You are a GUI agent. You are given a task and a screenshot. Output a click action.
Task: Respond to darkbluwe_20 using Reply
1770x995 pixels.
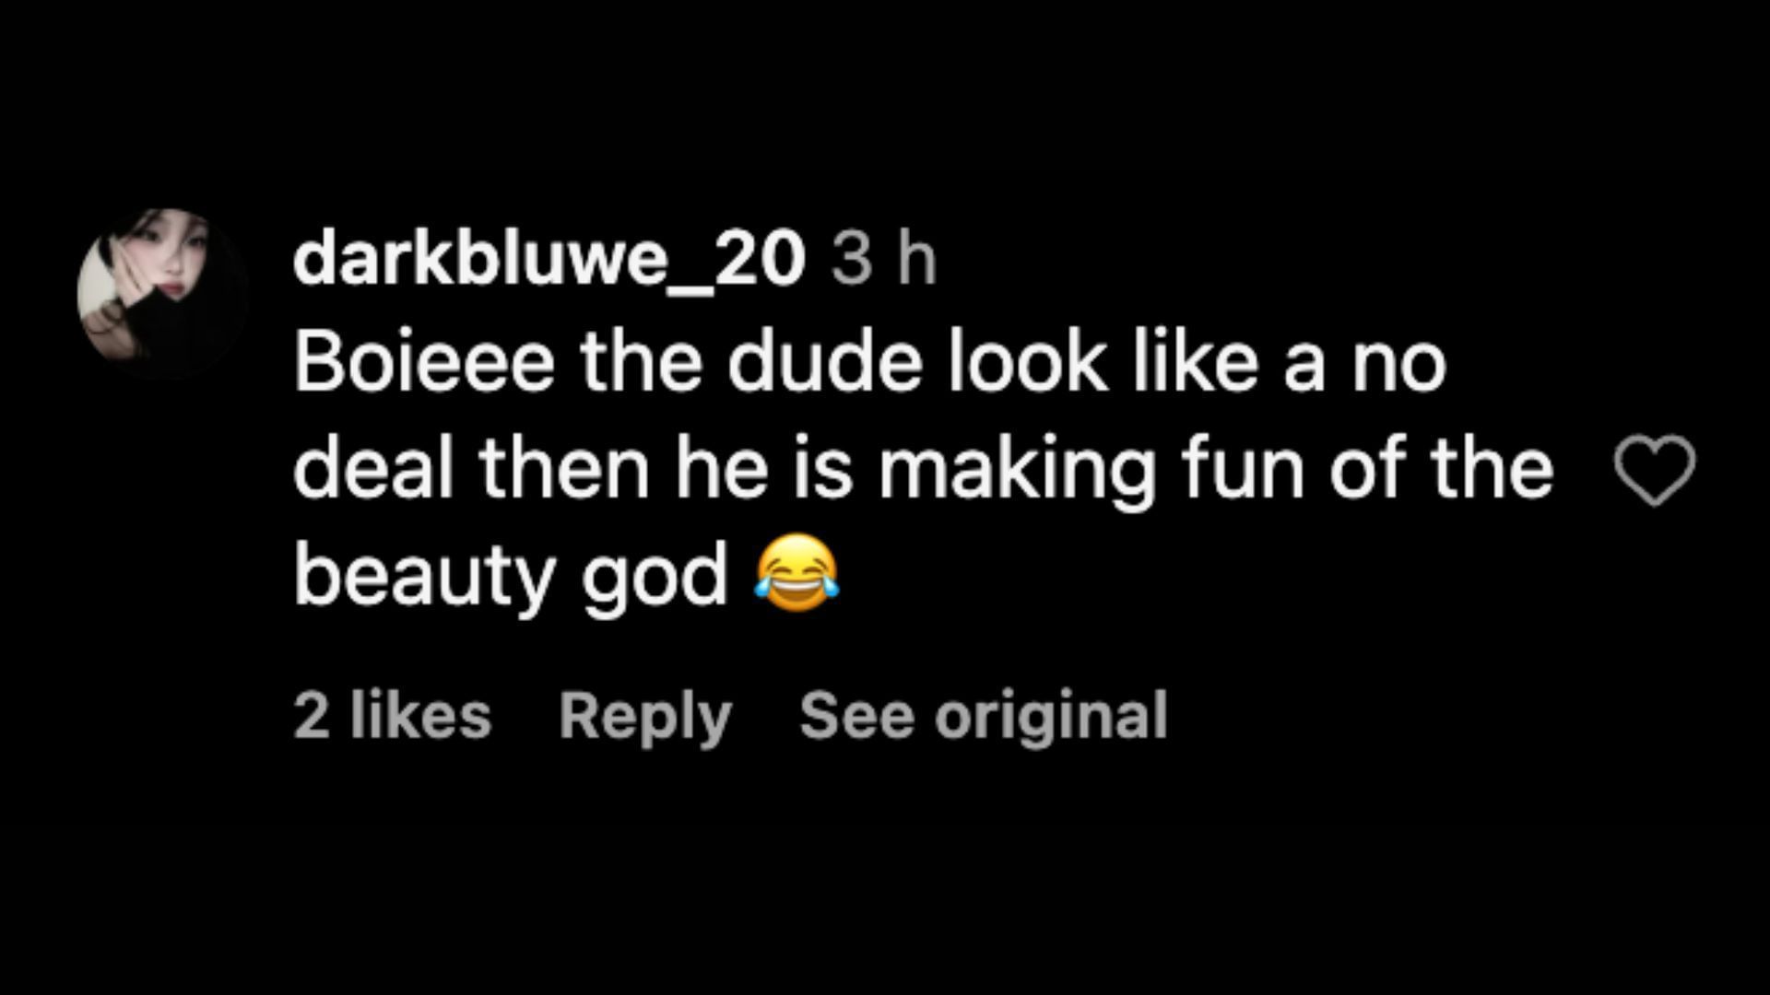click(645, 715)
